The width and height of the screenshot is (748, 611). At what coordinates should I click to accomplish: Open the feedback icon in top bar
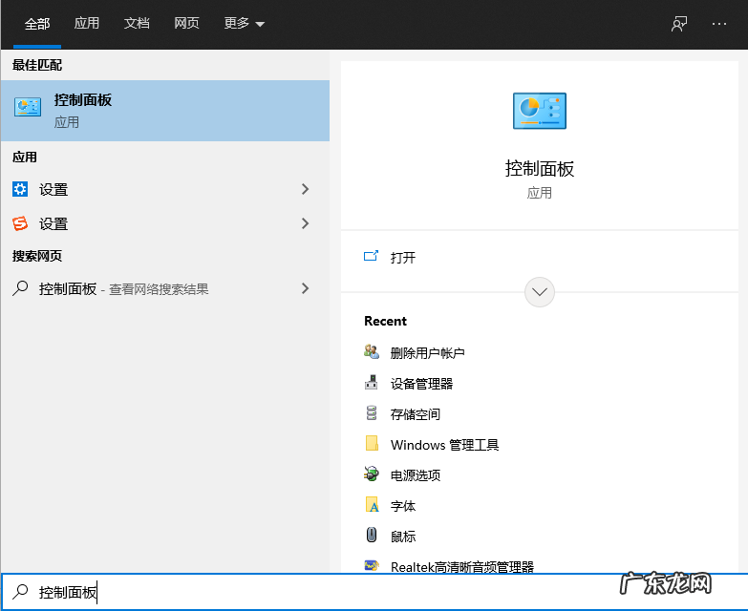click(x=679, y=23)
